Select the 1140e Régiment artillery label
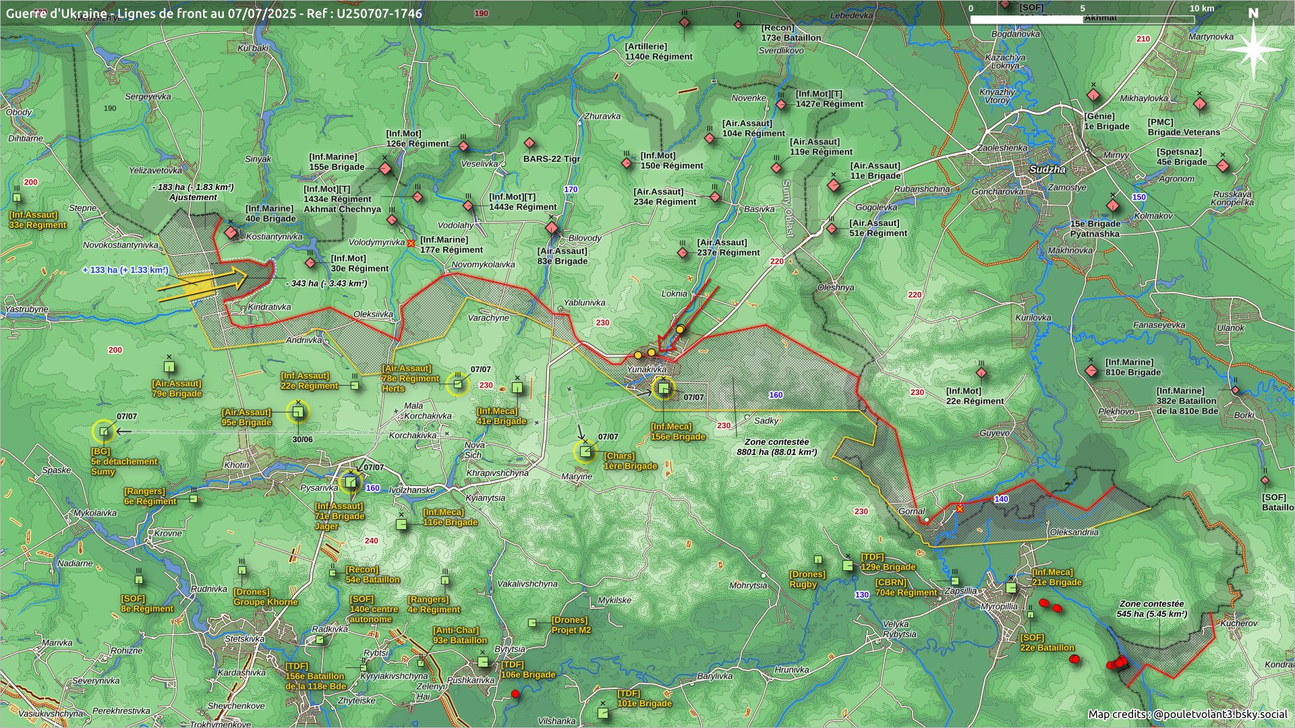The image size is (1295, 728). [x=659, y=52]
